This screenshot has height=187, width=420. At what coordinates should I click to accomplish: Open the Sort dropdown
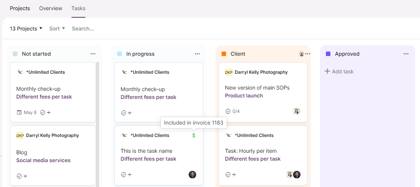57,29
